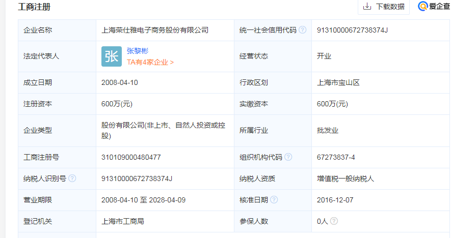Click help icon beside 纳税人识别号
452x238 pixels.
point(72,178)
